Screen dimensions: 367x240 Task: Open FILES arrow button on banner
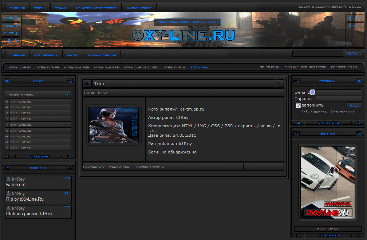pos(11,33)
